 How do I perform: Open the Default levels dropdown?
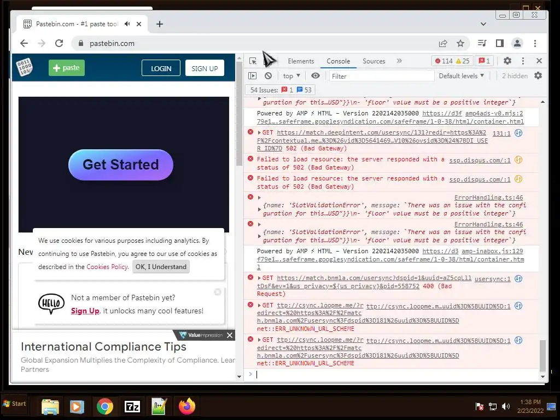click(461, 75)
